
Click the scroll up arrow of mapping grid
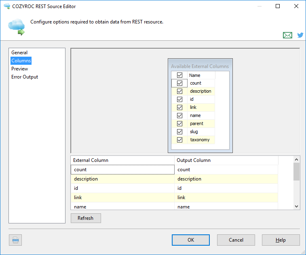pyautogui.click(x=296, y=159)
